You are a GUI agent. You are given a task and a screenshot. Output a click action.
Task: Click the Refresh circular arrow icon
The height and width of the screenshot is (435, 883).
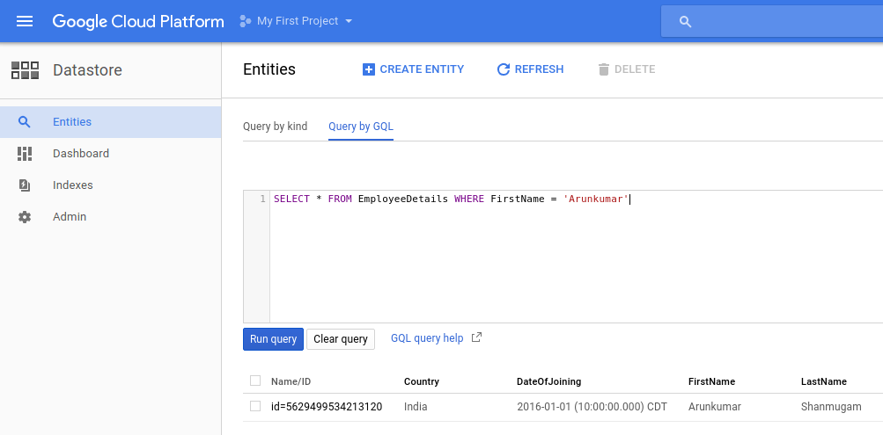(x=503, y=69)
